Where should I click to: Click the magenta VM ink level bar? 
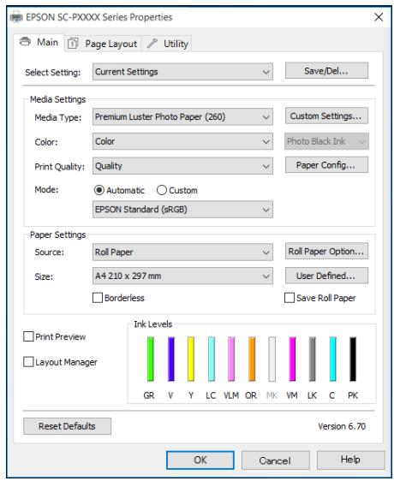292,359
